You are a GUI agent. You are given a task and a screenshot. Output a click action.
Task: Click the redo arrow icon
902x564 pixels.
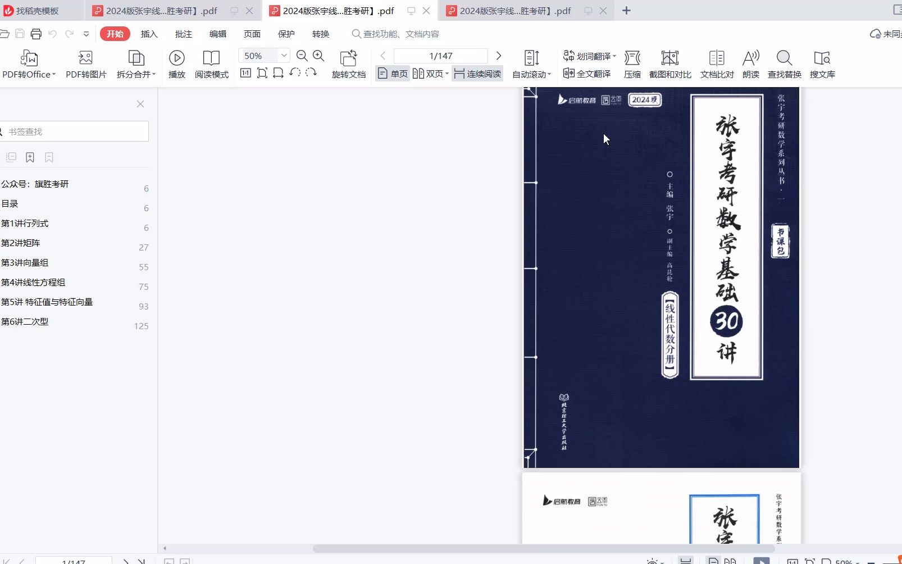pos(69,34)
